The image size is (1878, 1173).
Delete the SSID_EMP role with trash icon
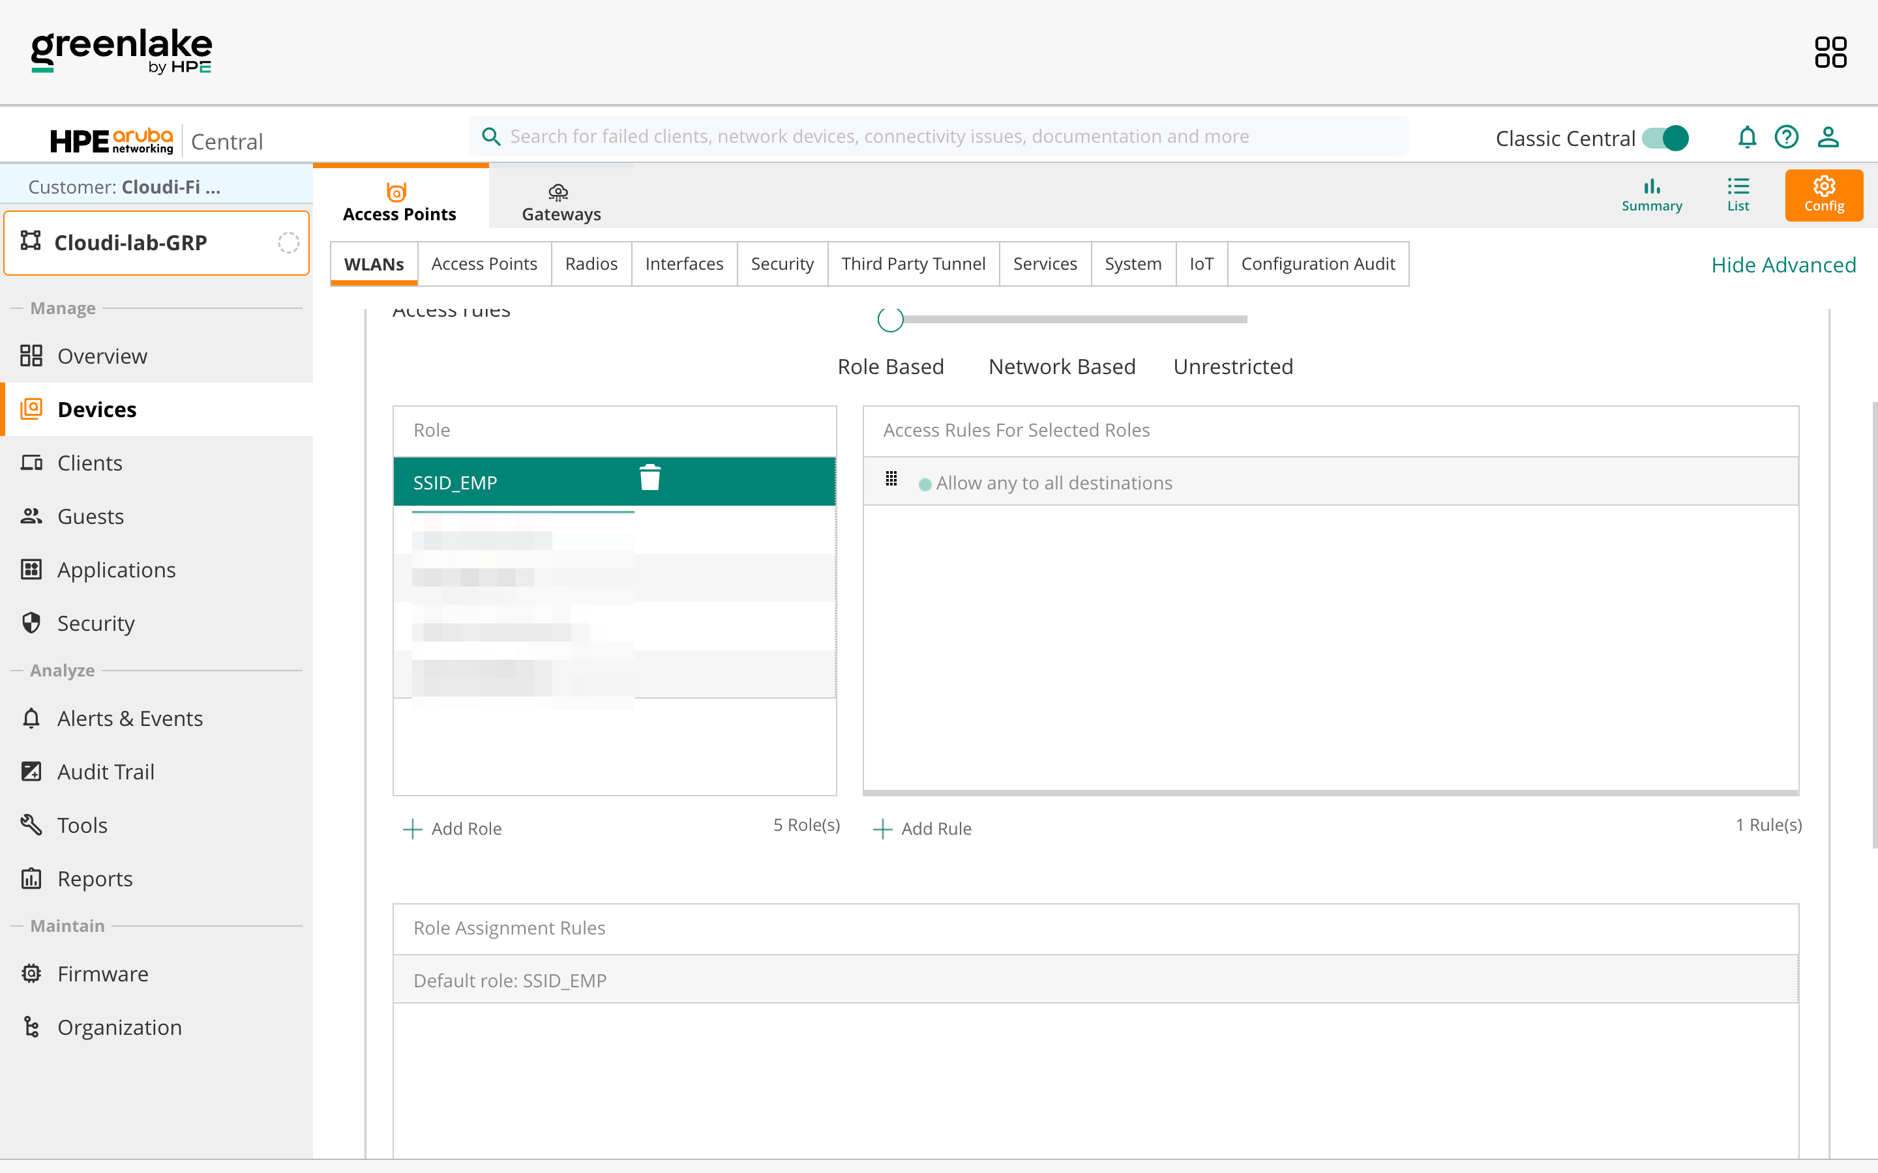pos(649,478)
